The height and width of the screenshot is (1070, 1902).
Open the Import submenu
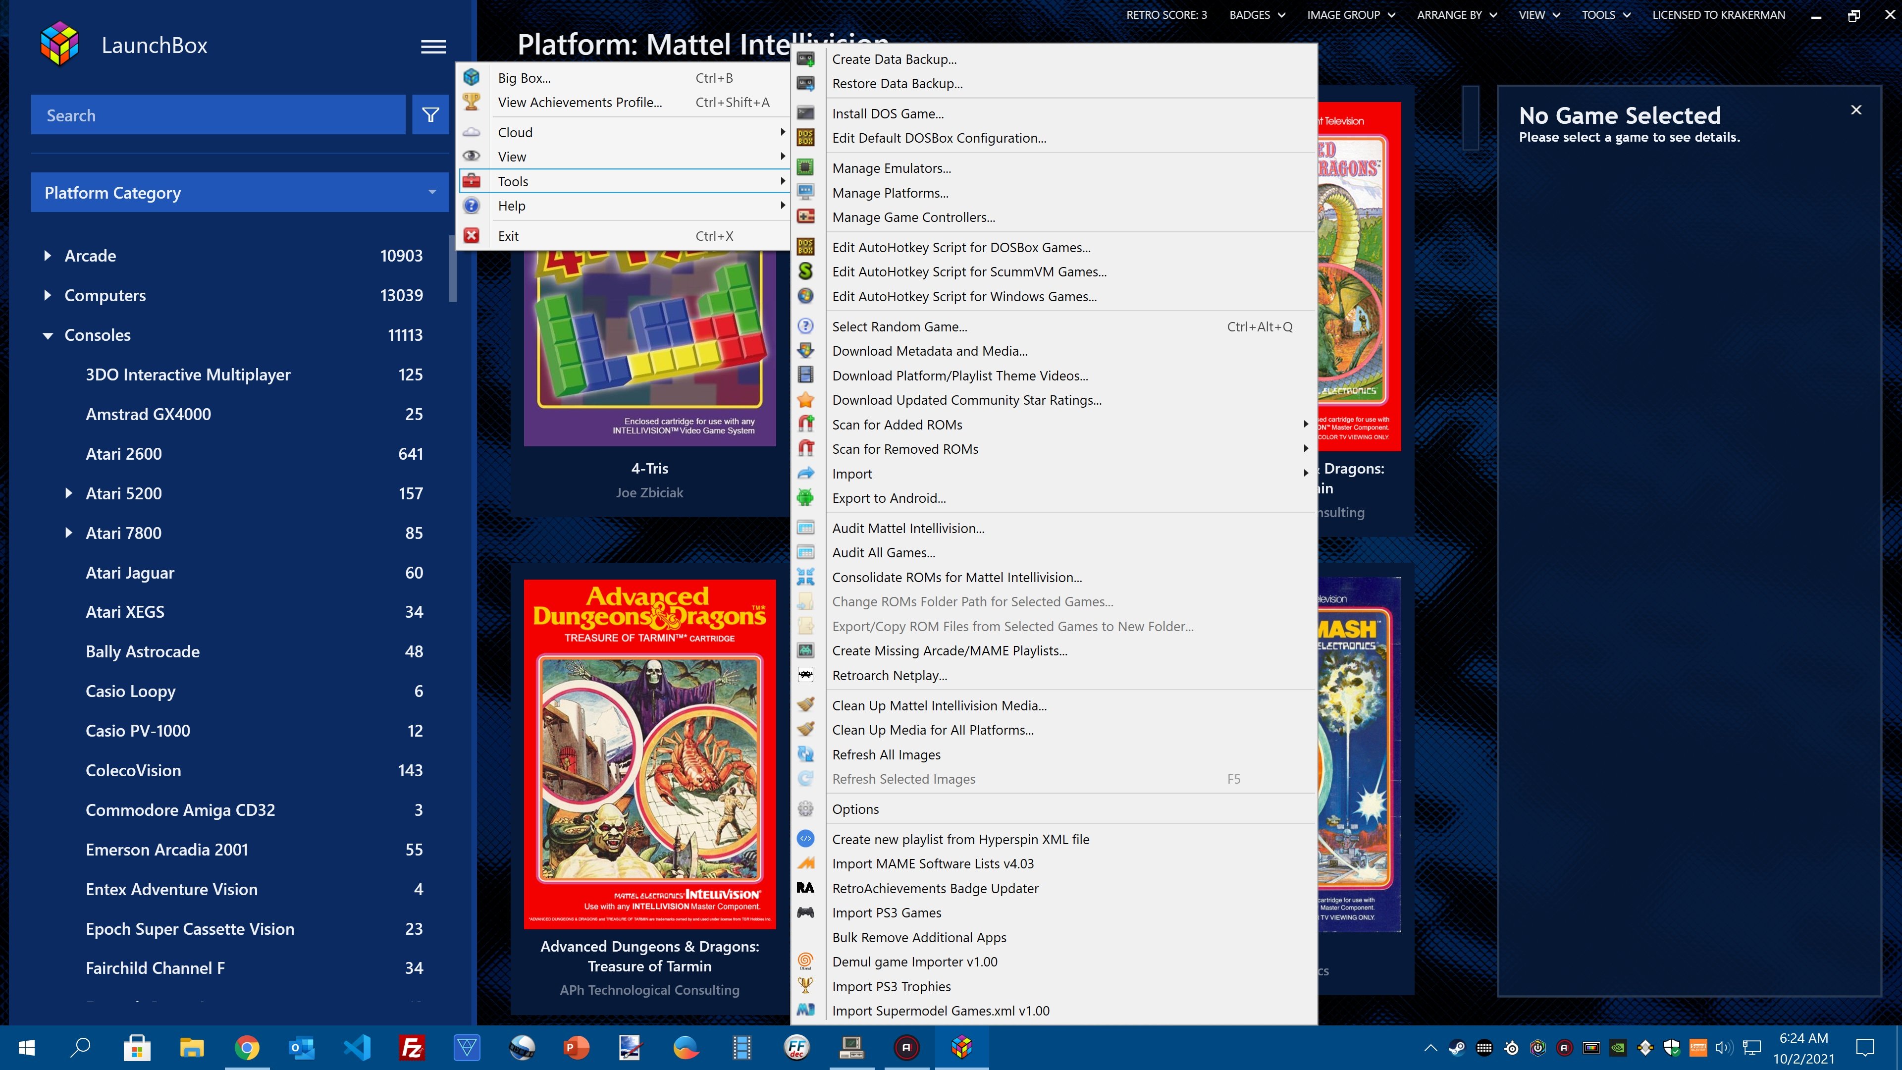[x=1055, y=474]
